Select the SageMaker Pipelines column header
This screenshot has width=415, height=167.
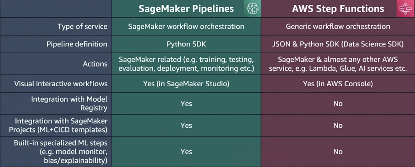click(186, 9)
